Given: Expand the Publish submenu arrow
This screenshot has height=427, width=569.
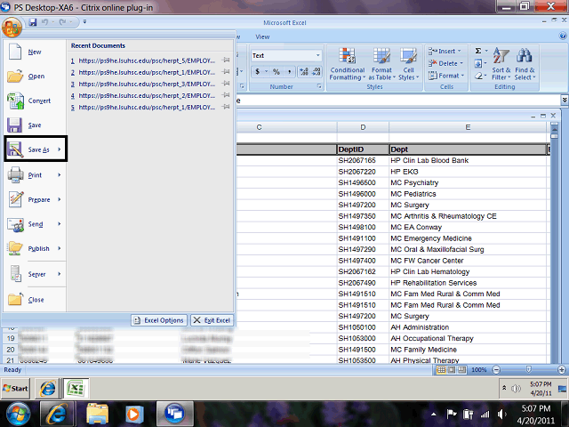Looking at the screenshot, I should coord(60,248).
